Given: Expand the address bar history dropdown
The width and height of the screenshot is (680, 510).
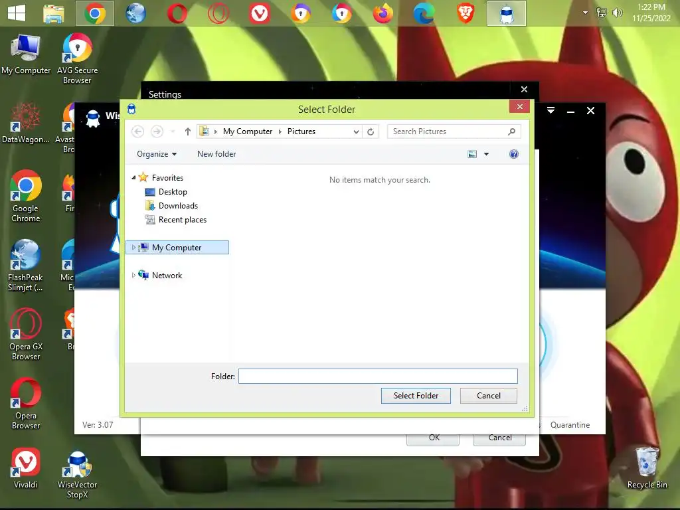Looking at the screenshot, I should click(356, 131).
